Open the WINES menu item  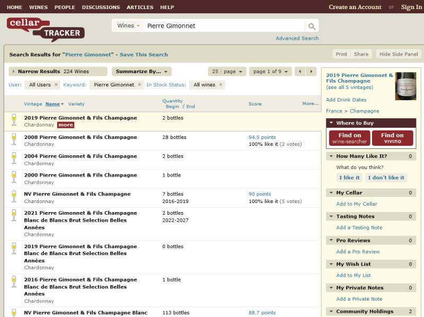[x=38, y=7]
